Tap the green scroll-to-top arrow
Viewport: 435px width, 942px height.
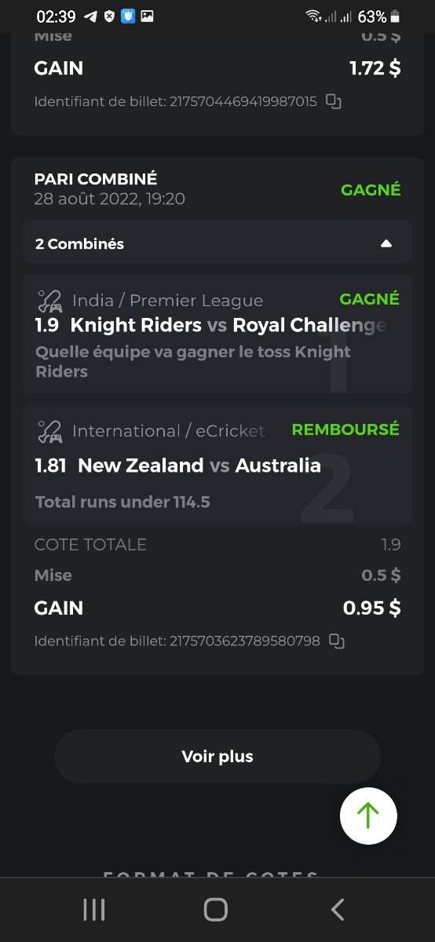[x=368, y=816]
